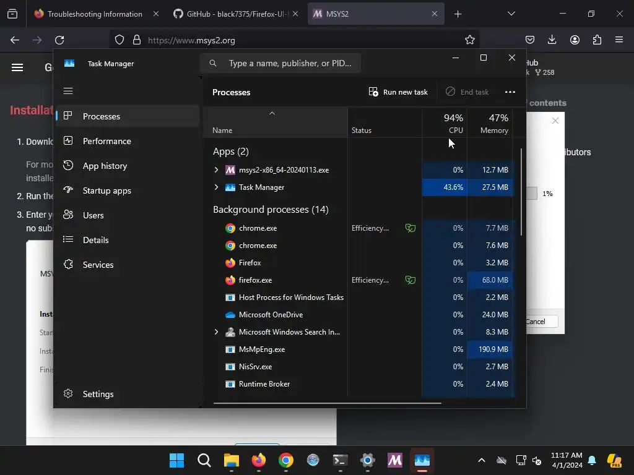Click the first chrome.exe icon with Efficiency status
Screen dimensions: 634x475
click(x=230, y=228)
